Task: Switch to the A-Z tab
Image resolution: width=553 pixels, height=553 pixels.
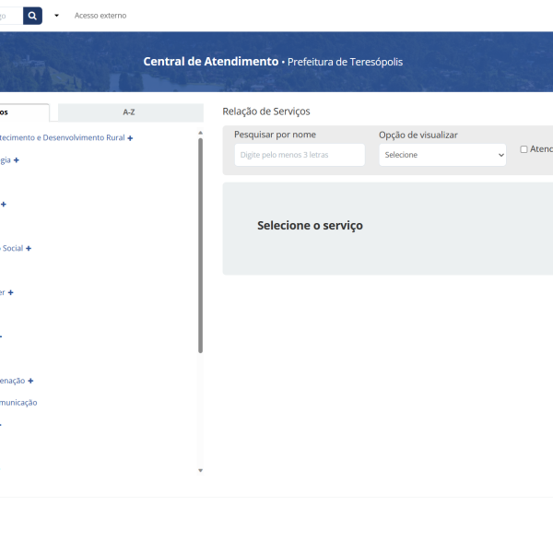Action: pos(130,112)
